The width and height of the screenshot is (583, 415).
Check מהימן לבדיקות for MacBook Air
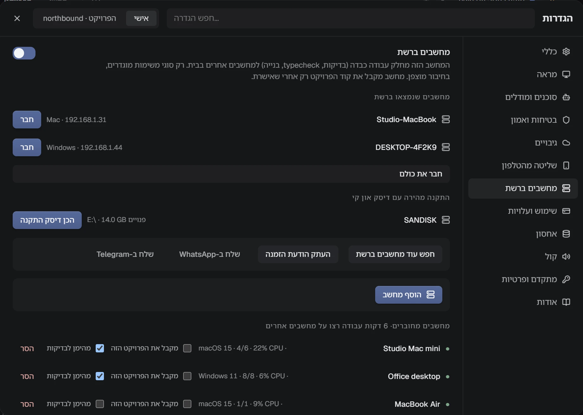point(100,404)
